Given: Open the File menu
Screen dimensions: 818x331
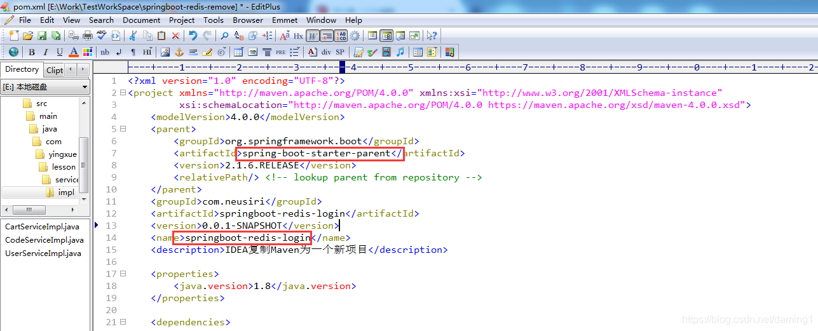Looking at the screenshot, I should [25, 20].
